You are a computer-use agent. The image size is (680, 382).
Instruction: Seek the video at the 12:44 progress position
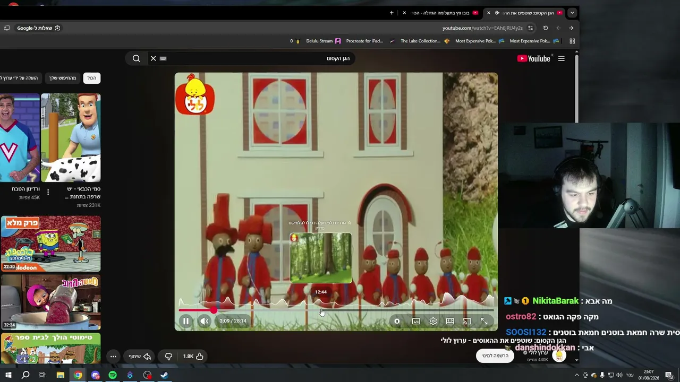[320, 310]
